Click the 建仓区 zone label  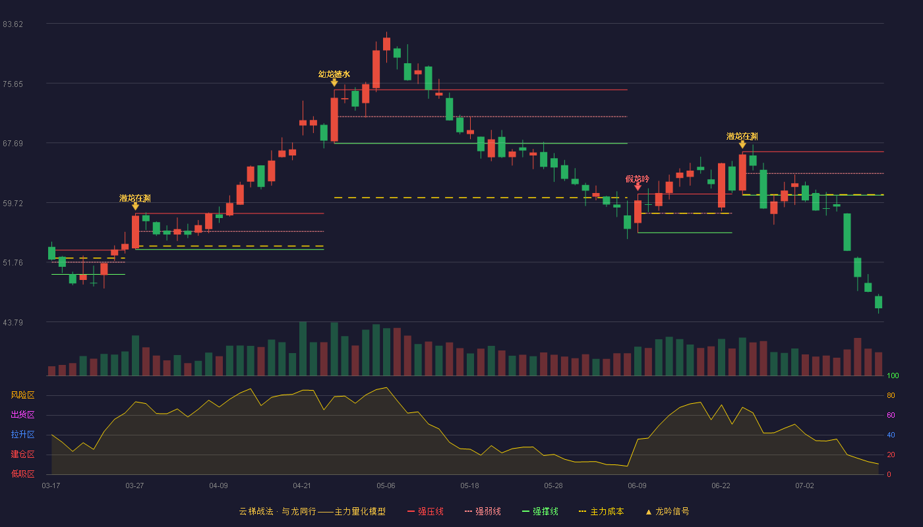pyautogui.click(x=22, y=455)
